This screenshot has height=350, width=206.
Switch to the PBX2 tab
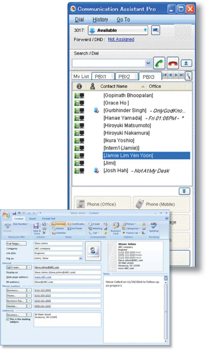tap(126, 77)
